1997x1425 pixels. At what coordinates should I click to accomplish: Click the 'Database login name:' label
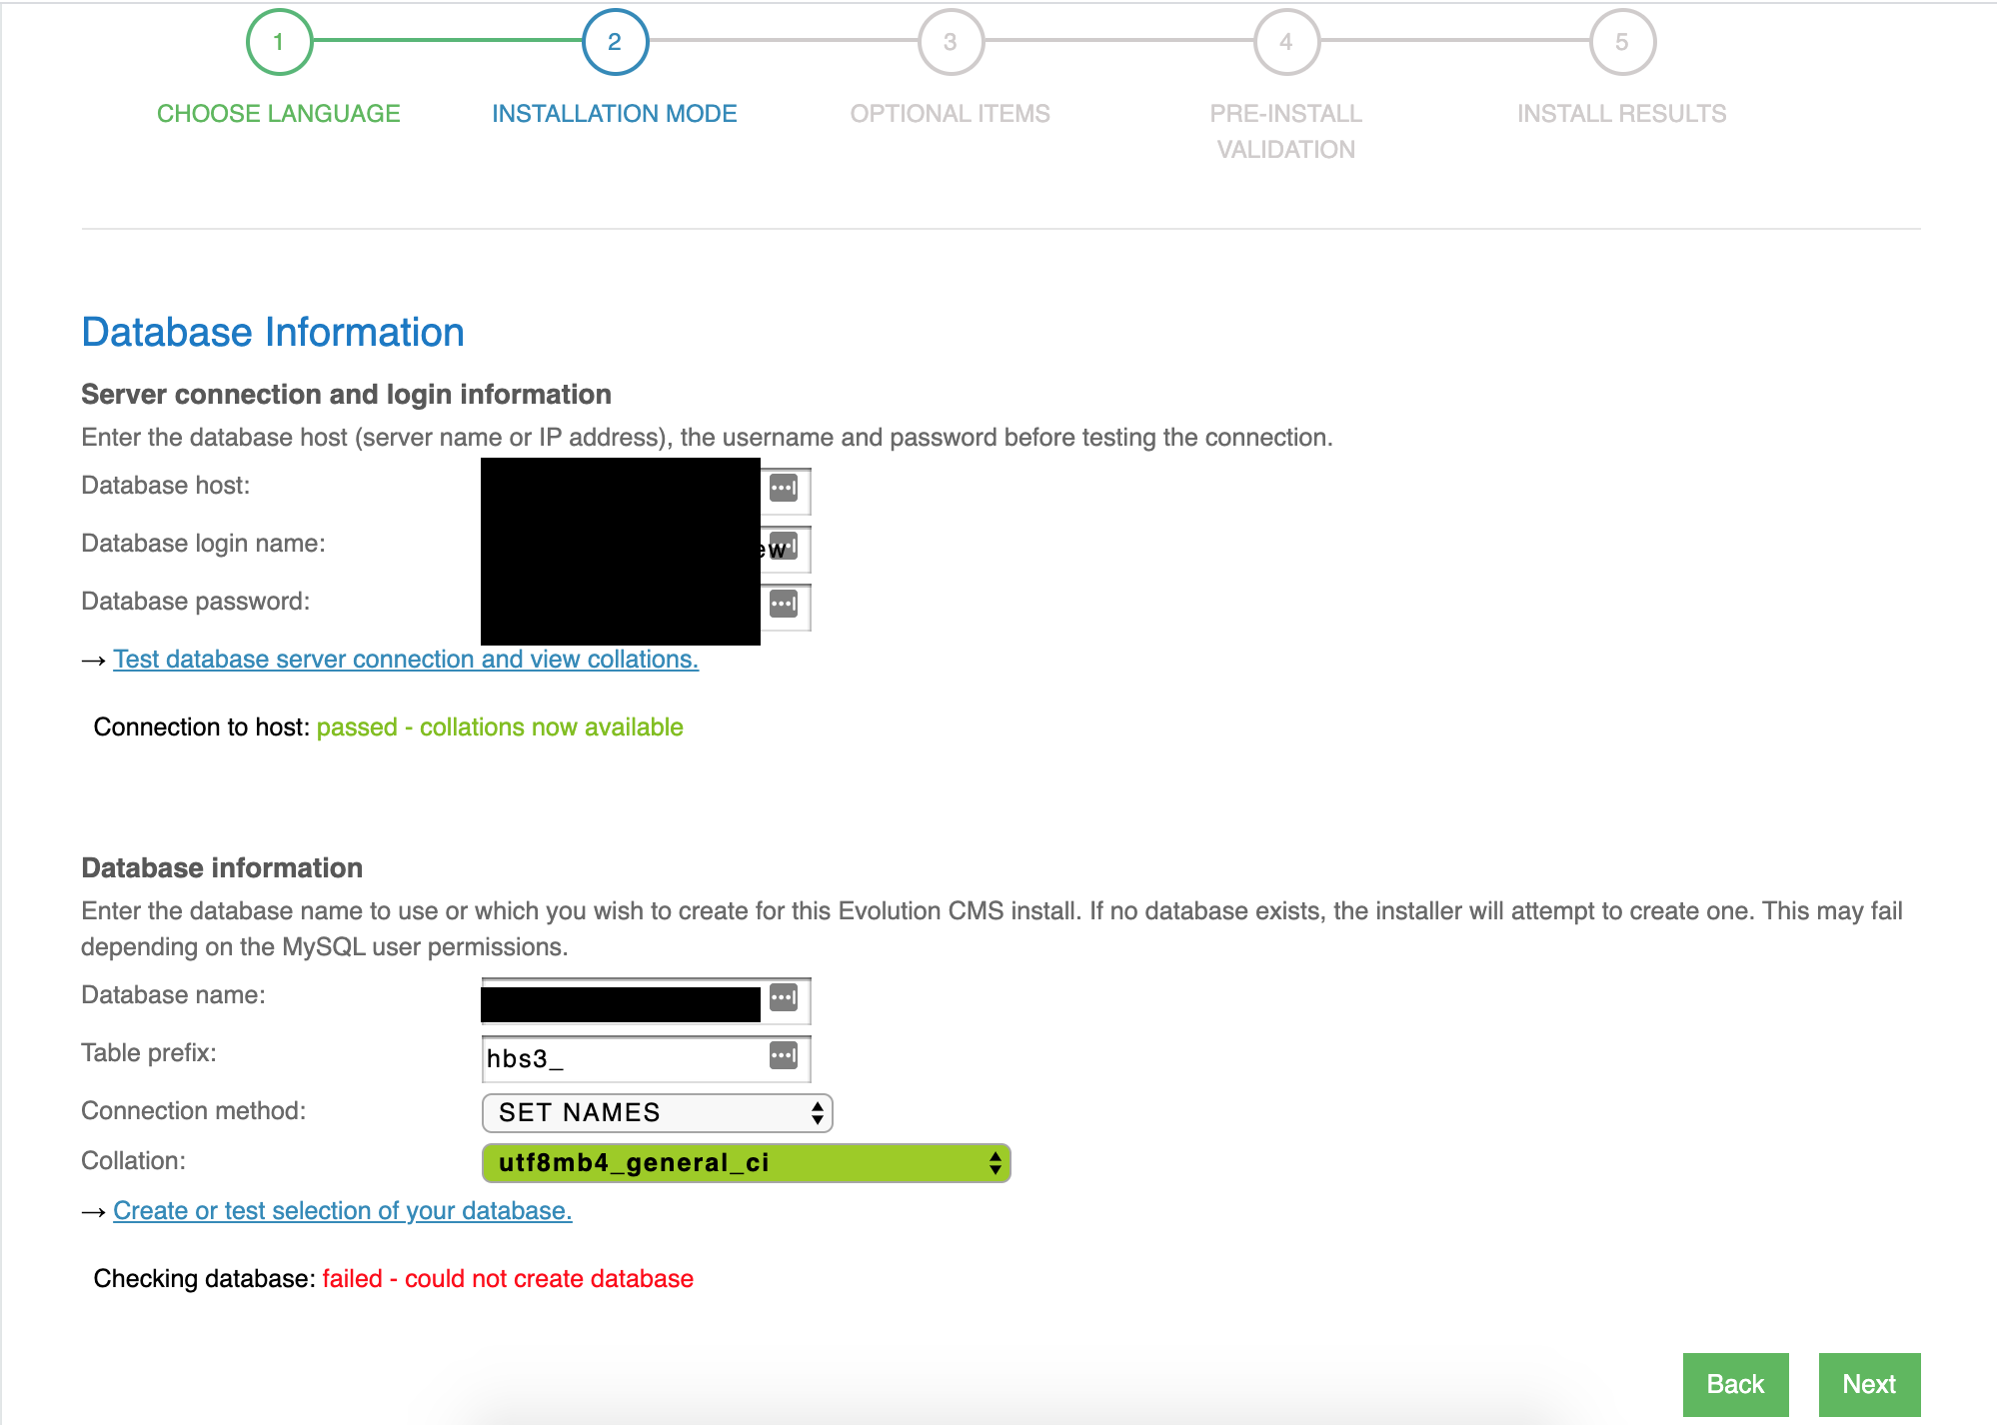[204, 544]
